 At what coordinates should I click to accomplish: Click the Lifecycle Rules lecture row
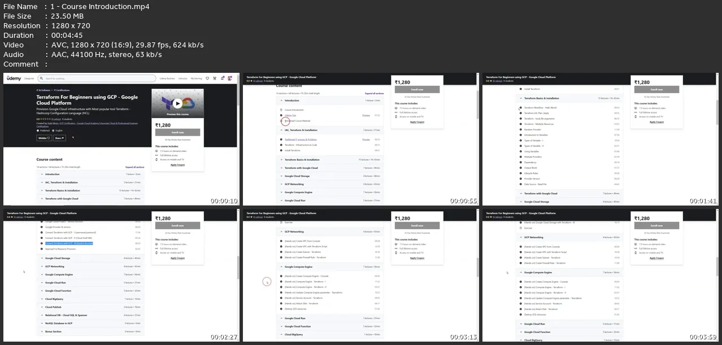click(569, 173)
